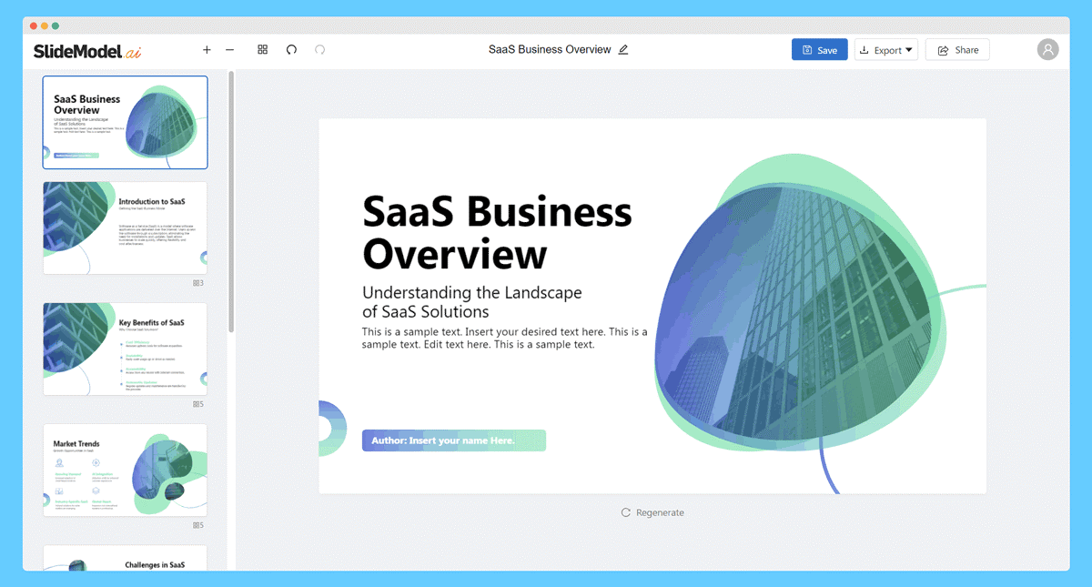Select the large slide heading SaaS Business Overview
Viewport: 1092px width, 587px height.
coord(497,232)
